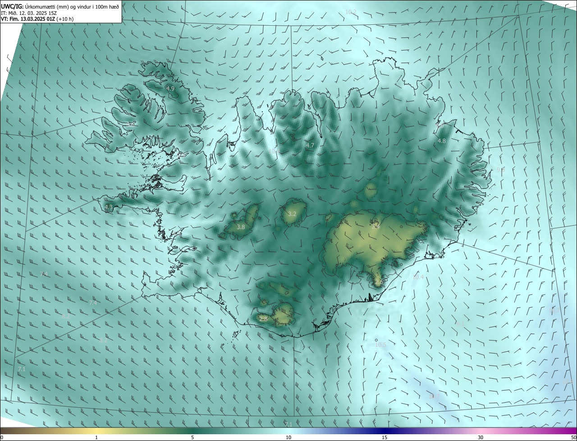
Task: Click the 3.2 value on Hofsjökull glacier
Action: point(292,213)
